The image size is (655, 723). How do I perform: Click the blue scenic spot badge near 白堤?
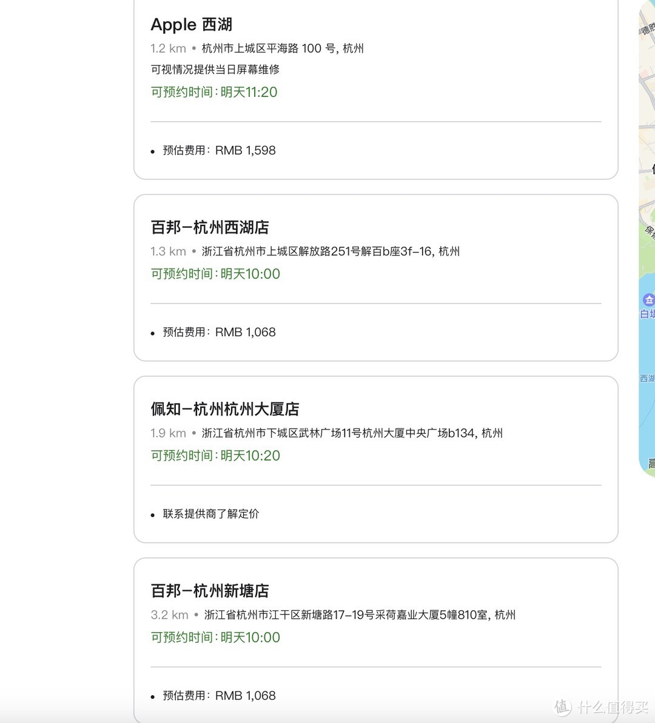tap(648, 299)
